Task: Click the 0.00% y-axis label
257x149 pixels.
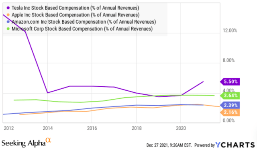Action: point(228,120)
